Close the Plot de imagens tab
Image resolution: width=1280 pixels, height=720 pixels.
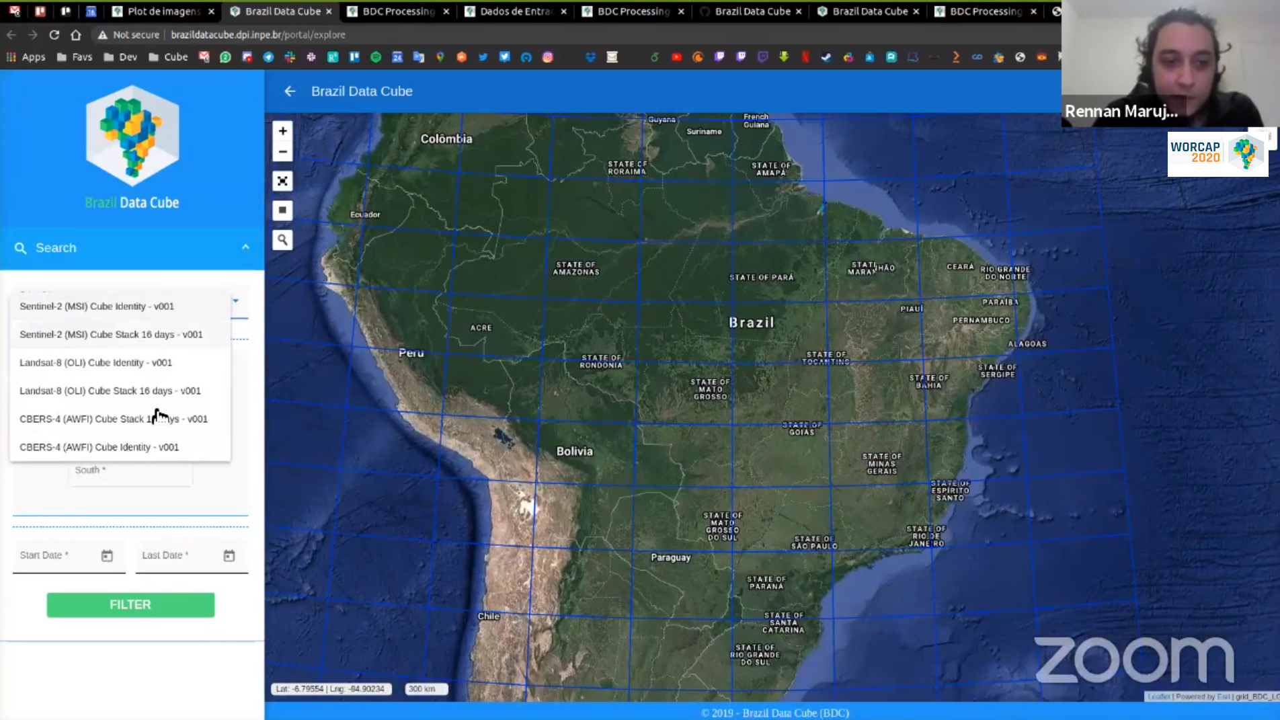click(211, 11)
